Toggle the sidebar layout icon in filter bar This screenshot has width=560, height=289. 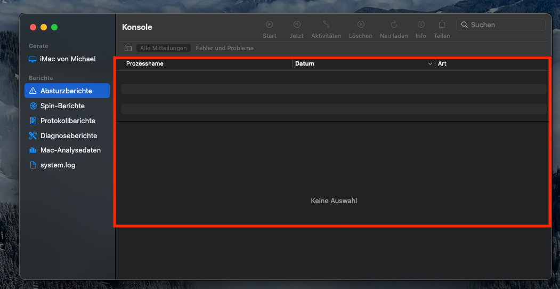coord(128,49)
